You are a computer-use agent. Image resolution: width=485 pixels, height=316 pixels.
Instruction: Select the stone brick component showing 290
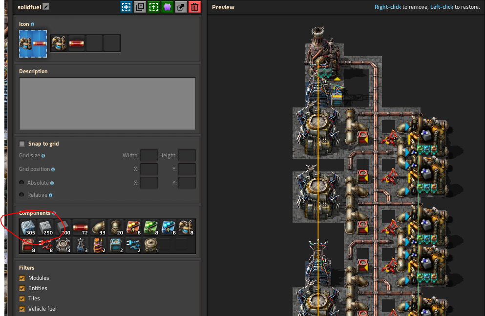(x=45, y=228)
